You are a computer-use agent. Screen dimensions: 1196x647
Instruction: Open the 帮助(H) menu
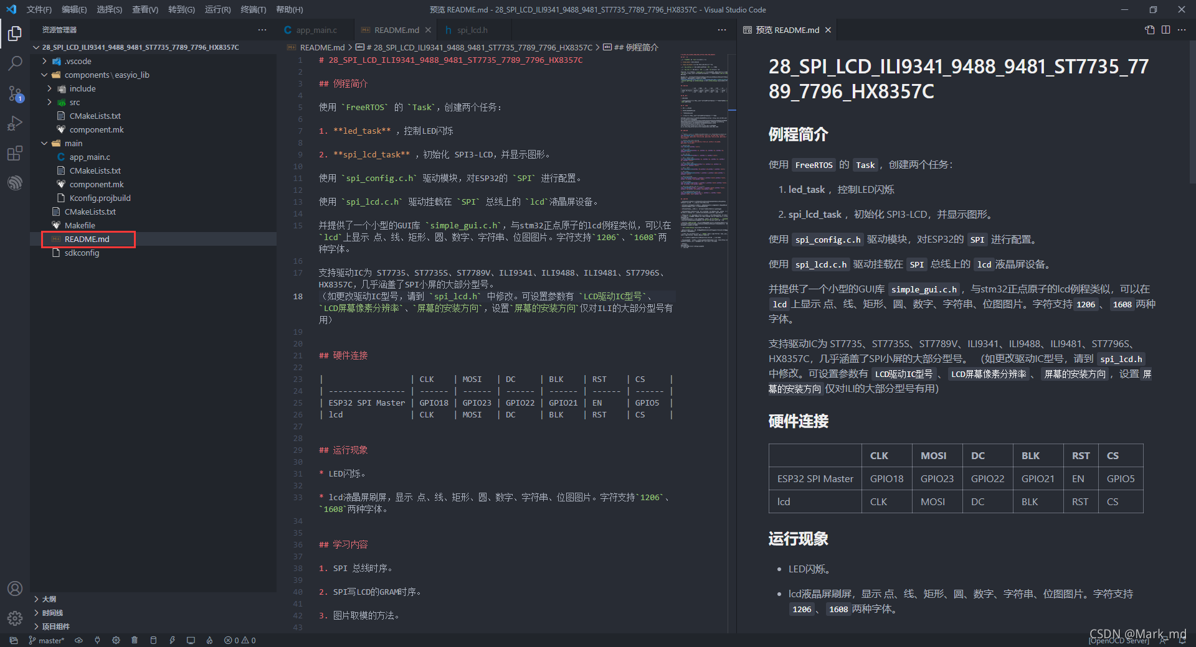(289, 9)
